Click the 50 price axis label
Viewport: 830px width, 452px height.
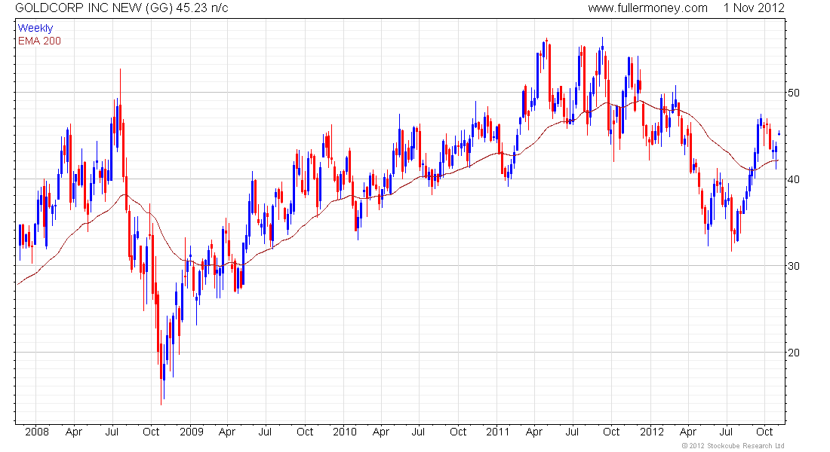(x=794, y=93)
